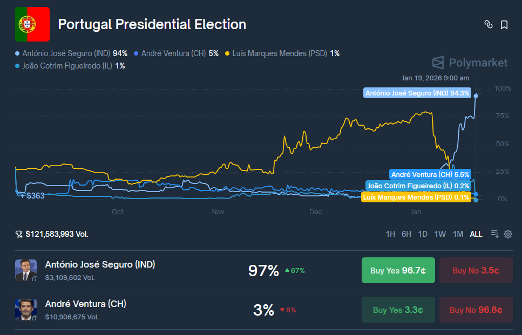Click the sort list icon beside the gear
The image size is (522, 335).
(x=494, y=234)
